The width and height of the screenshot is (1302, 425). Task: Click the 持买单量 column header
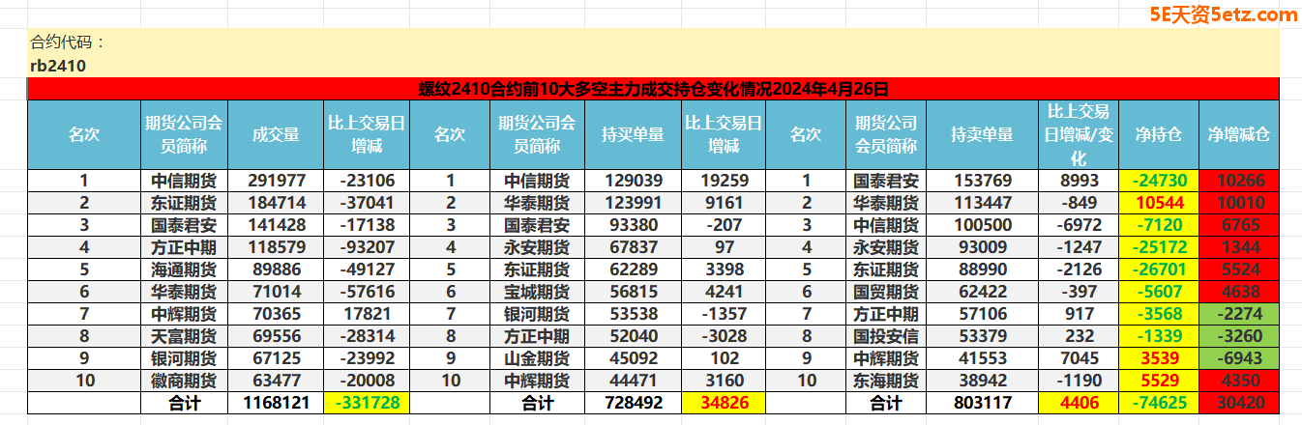click(633, 134)
